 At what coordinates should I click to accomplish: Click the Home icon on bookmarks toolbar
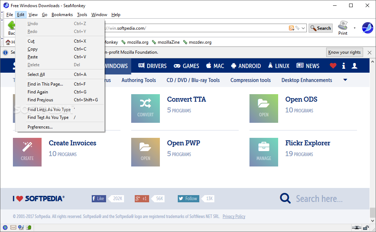(8, 42)
